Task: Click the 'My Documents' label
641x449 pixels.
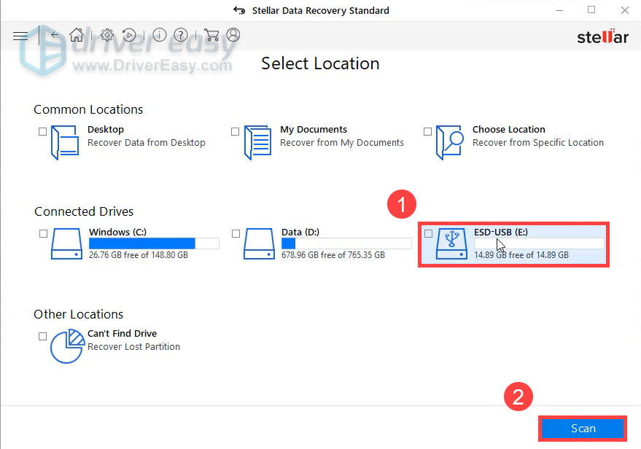Action: pos(314,130)
